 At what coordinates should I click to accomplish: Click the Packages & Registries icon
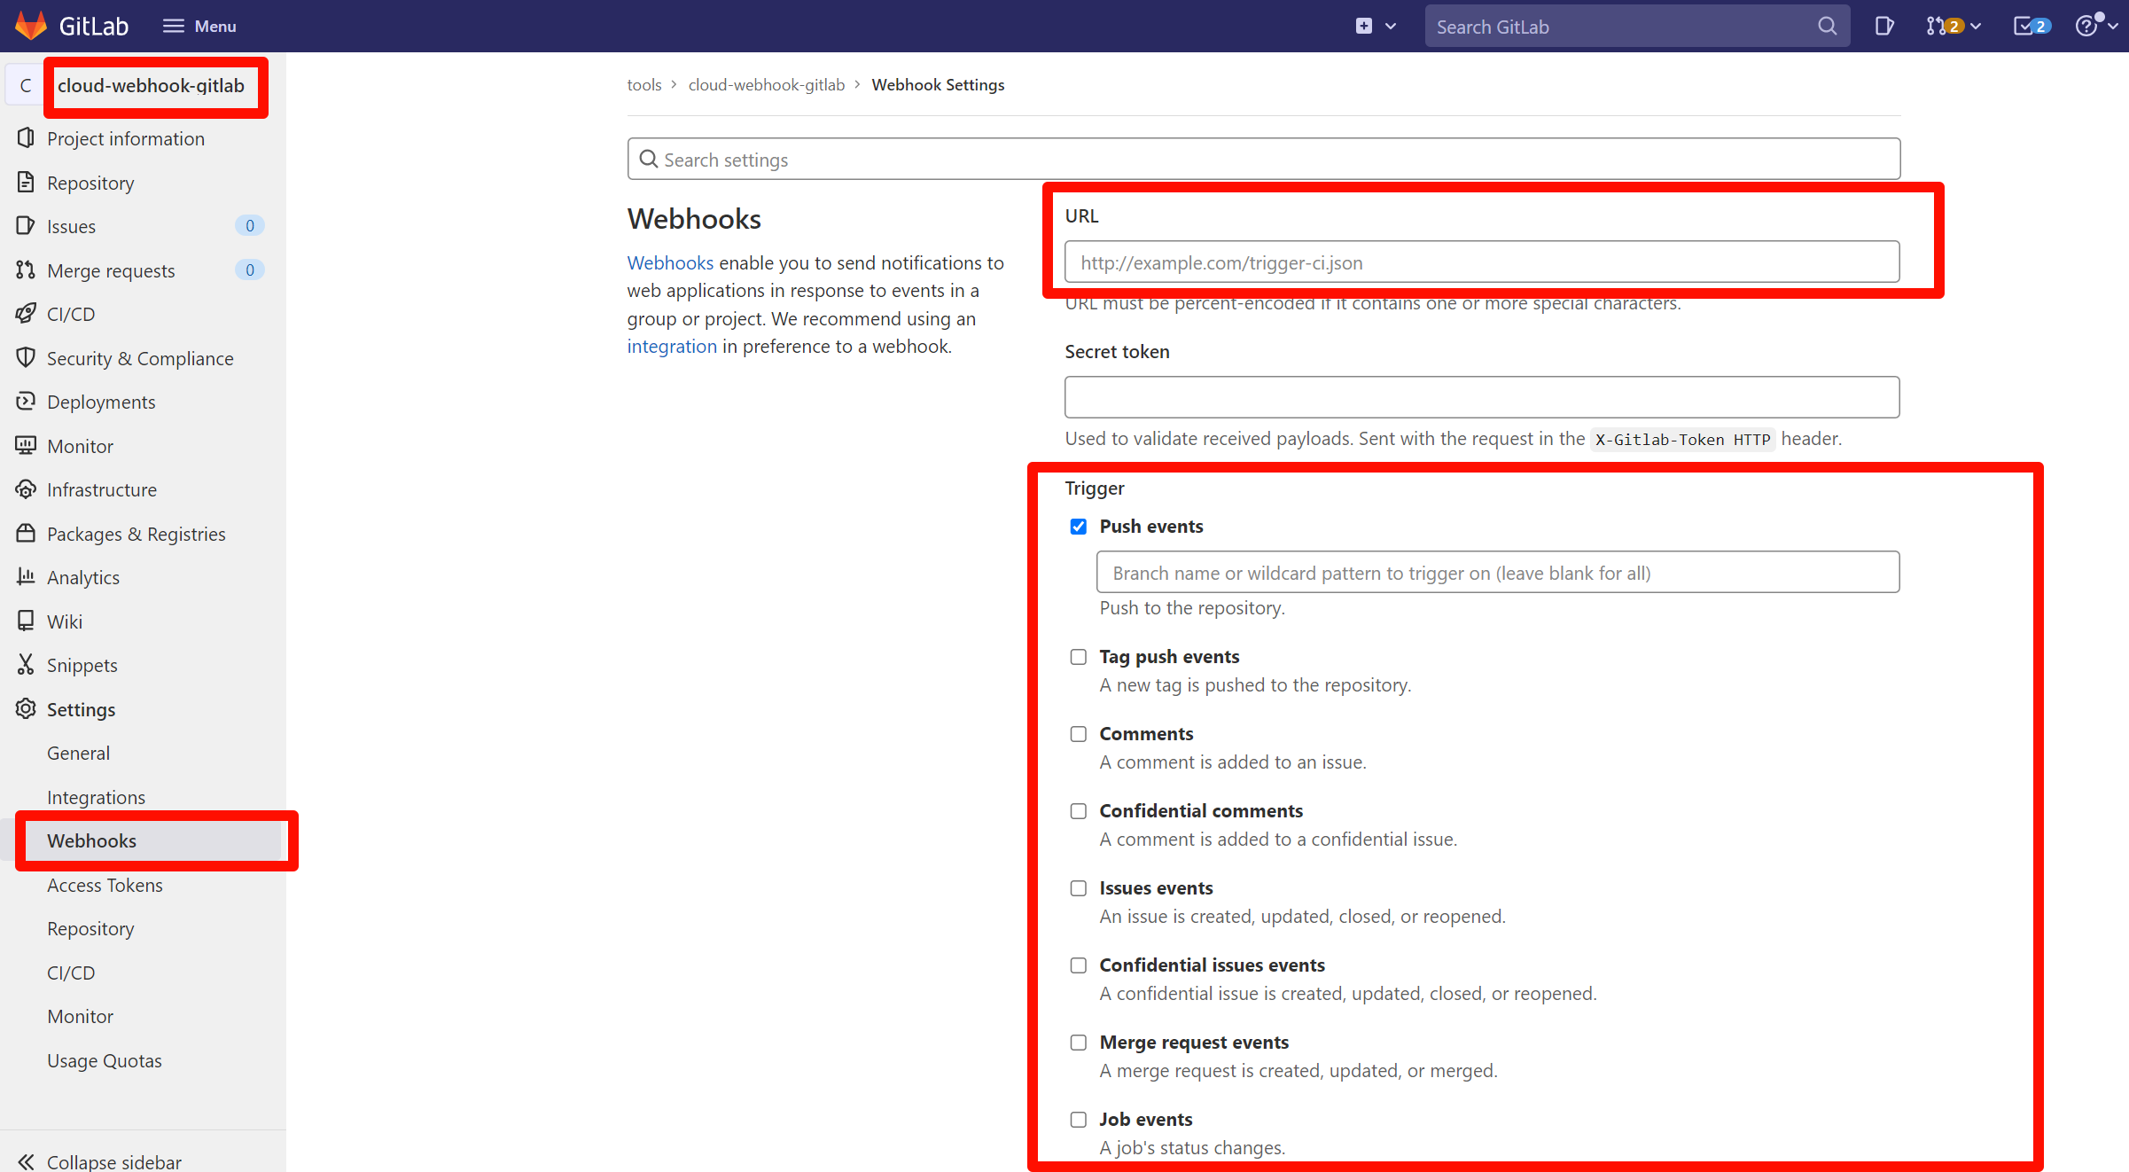pyautogui.click(x=26, y=534)
